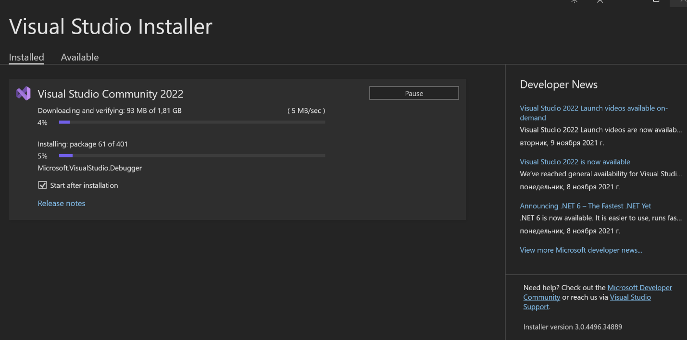Open Announcing .NET 6 news headline

(x=586, y=206)
